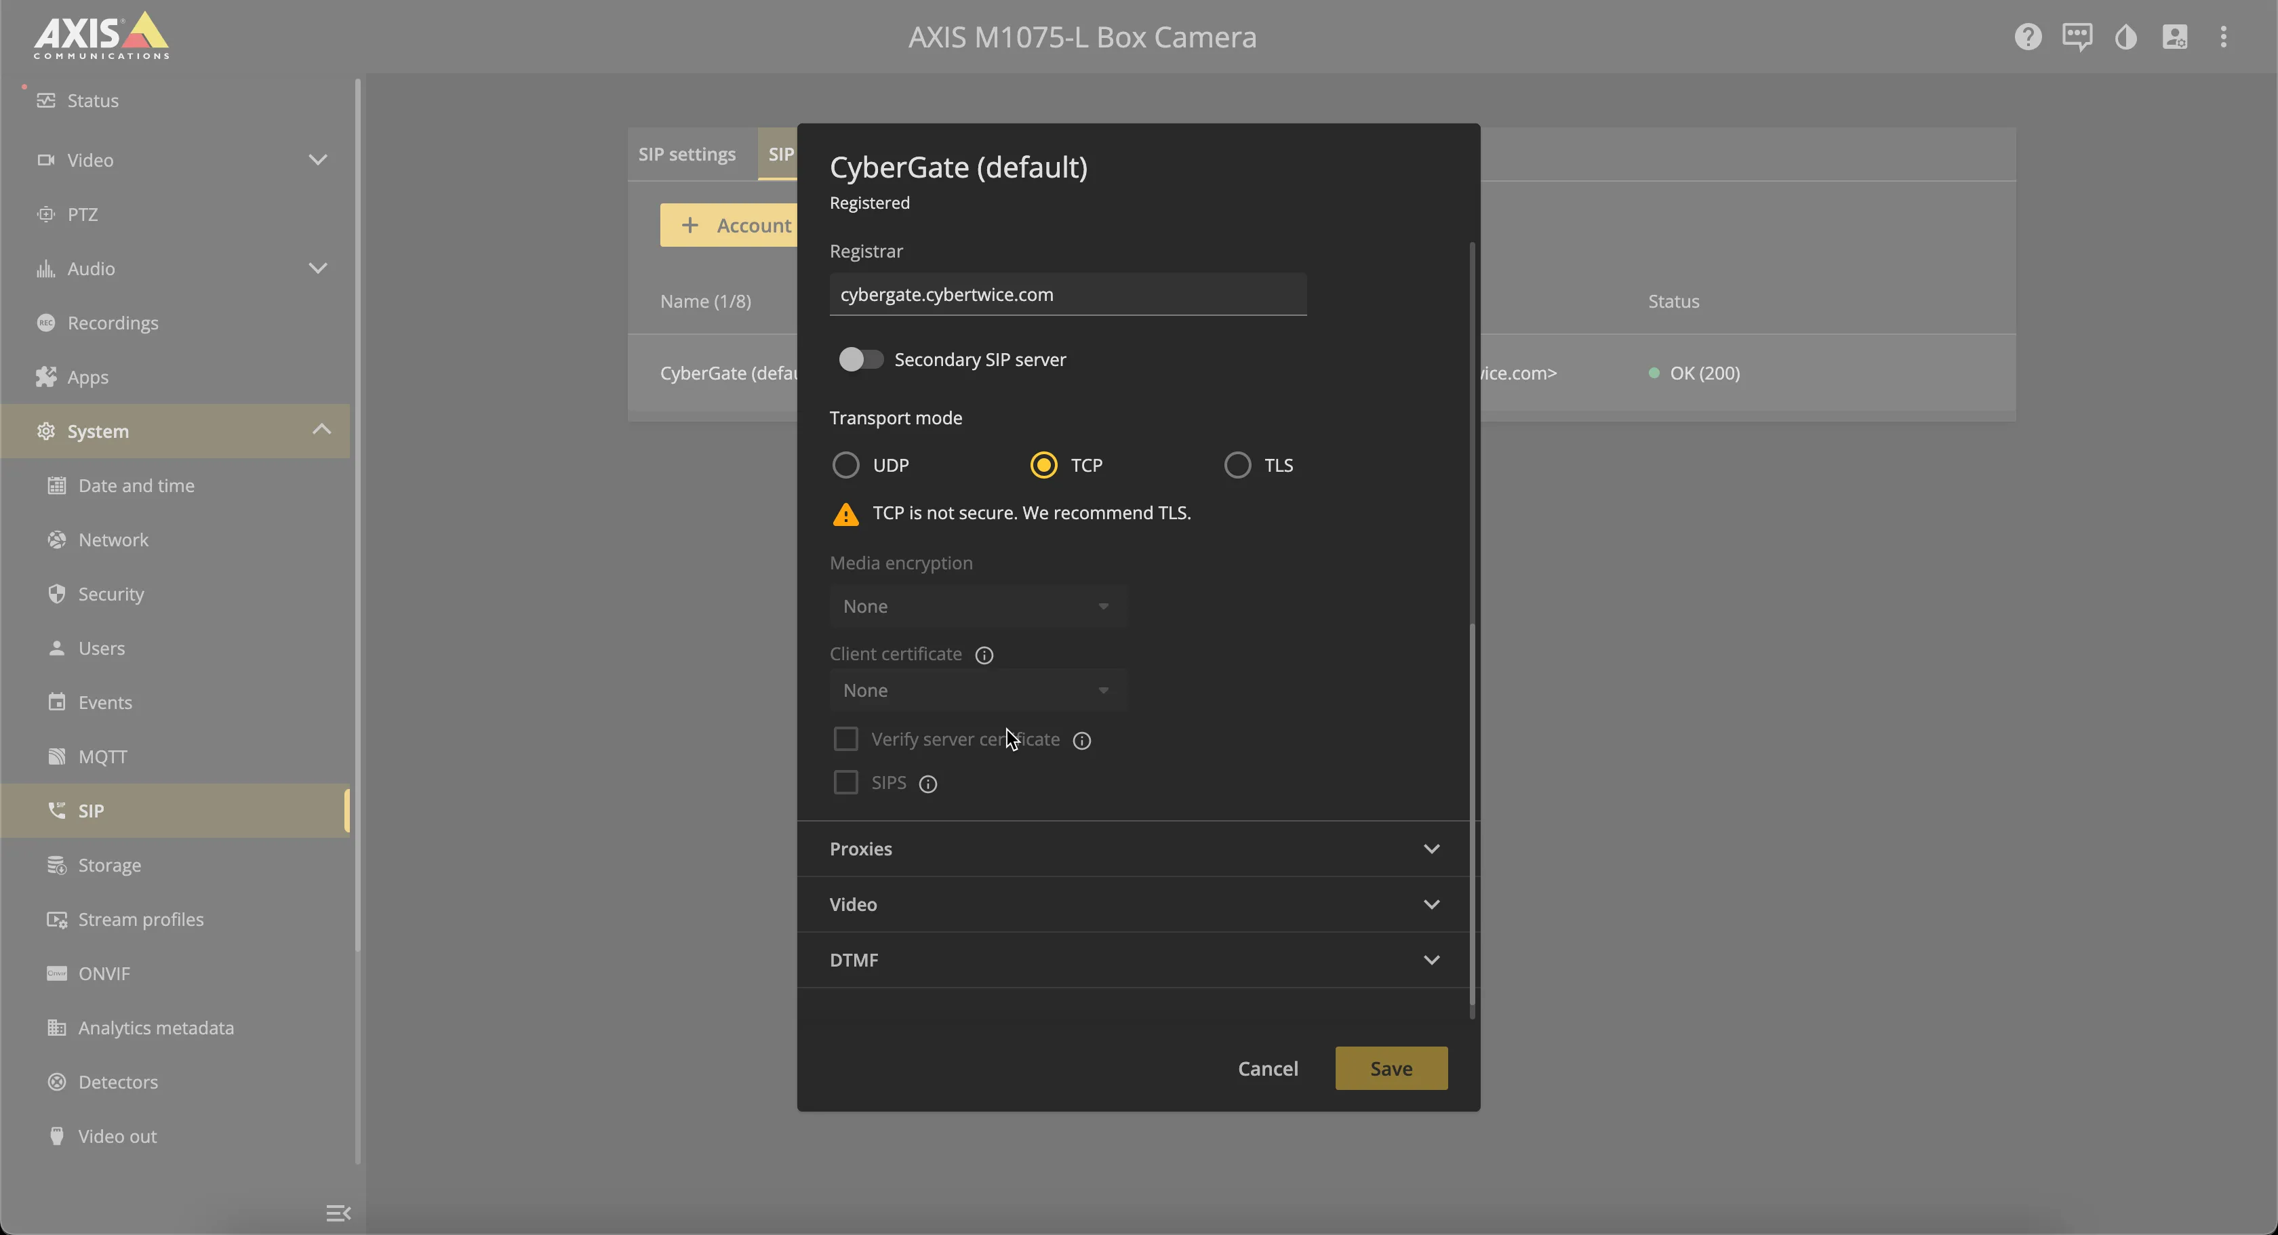Check the SIPS checkbox
This screenshot has height=1235, width=2278.
pos(845,782)
